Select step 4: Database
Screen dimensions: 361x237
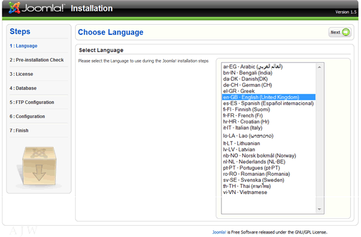(23, 88)
